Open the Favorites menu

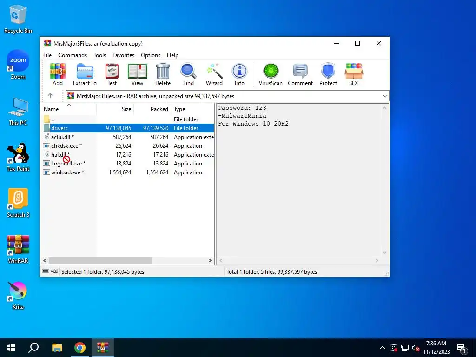[123, 55]
